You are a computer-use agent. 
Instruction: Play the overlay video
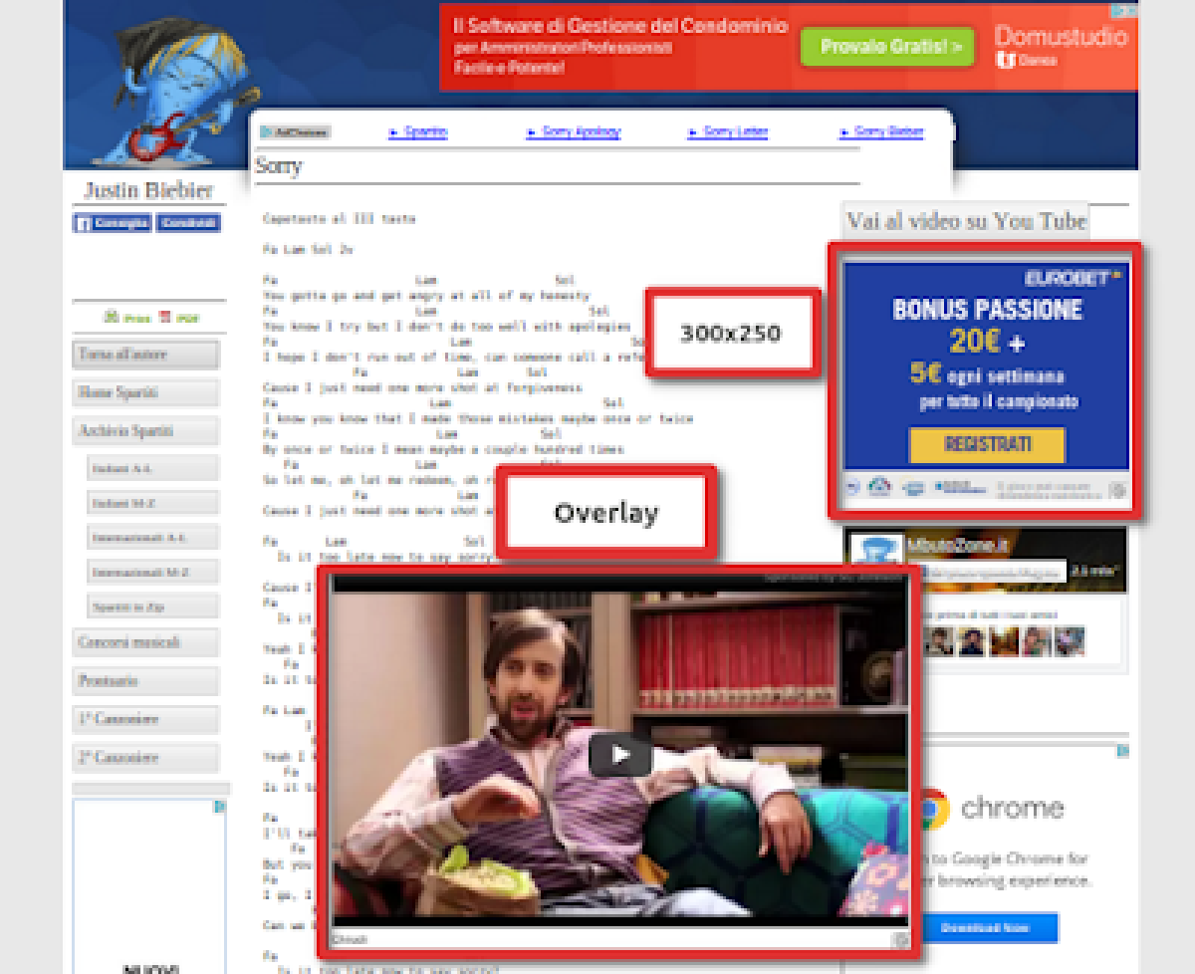619,755
